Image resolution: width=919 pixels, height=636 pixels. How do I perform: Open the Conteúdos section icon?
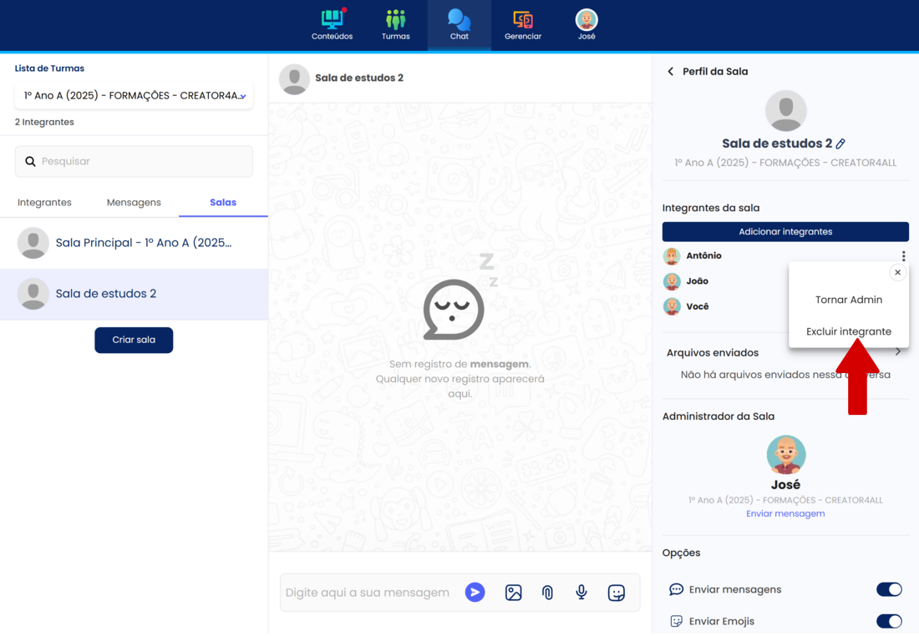[332, 20]
